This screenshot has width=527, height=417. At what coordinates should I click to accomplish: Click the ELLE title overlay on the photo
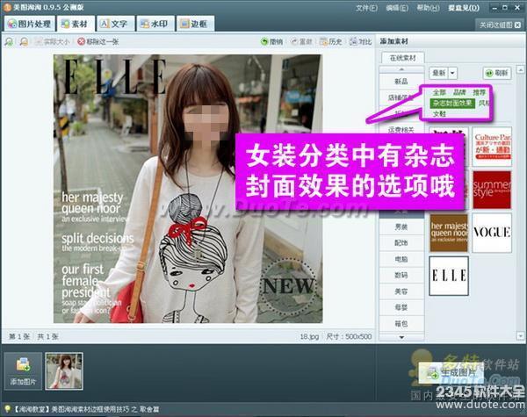tap(114, 76)
